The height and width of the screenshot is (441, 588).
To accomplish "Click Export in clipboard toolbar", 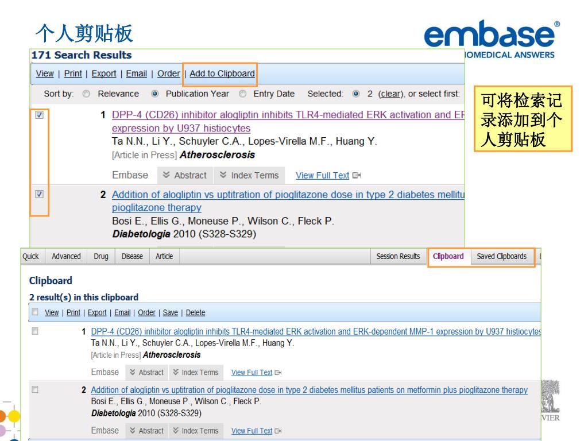I will click(97, 312).
